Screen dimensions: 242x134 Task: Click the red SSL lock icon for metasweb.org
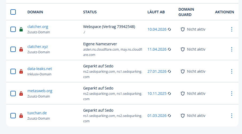coord(21,94)
